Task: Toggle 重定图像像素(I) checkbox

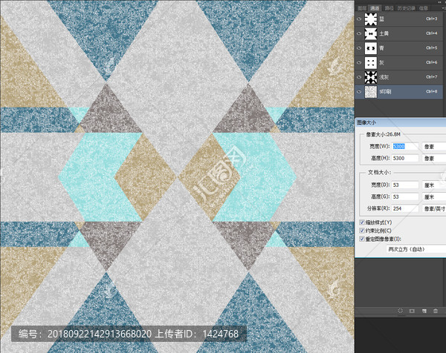Action: pyautogui.click(x=362, y=239)
